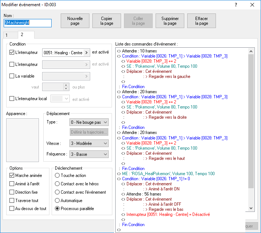The width and height of the screenshot is (261, 233).
Task: Click the command list vertical scrollbar thumb
Action: point(251,121)
